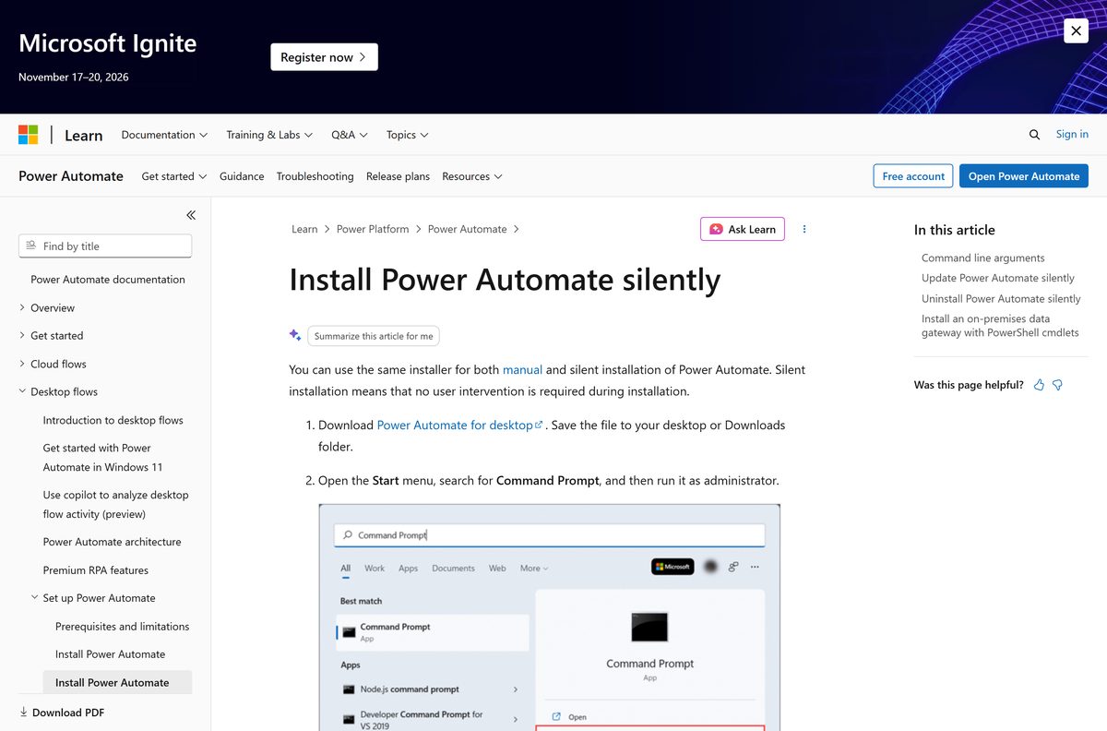The image size is (1107, 731).
Task: Click the Microsoft logo
Action: tap(29, 135)
